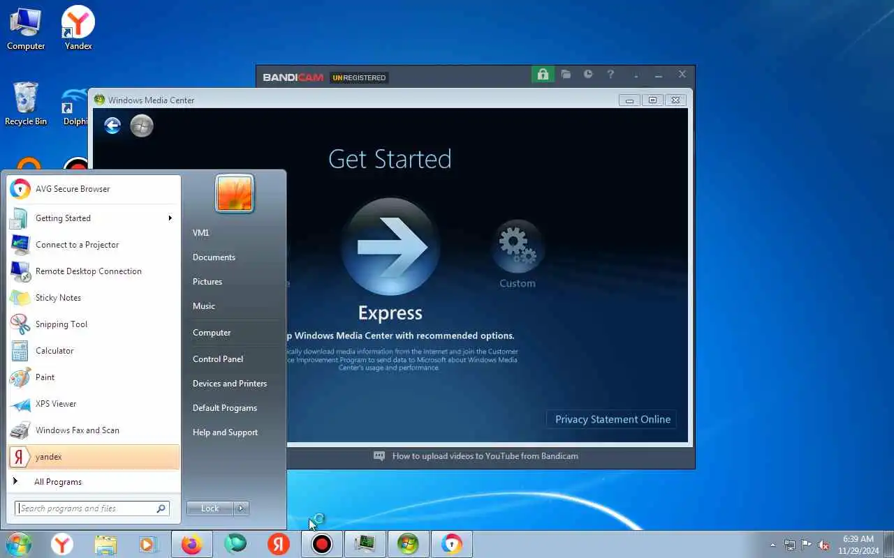The height and width of the screenshot is (558, 894).
Task: Choose the Custom setup gears icon
Action: tap(518, 246)
